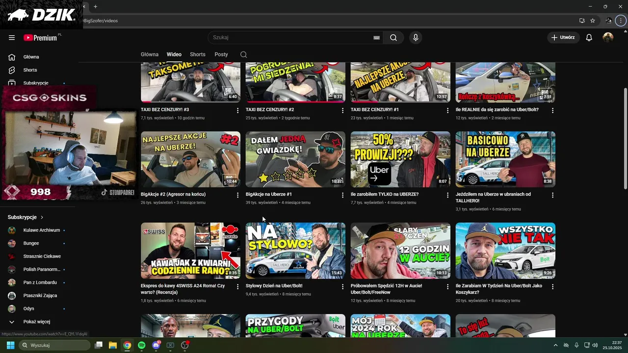Select the Wideo channel tab
628x353 pixels.
pos(174,54)
